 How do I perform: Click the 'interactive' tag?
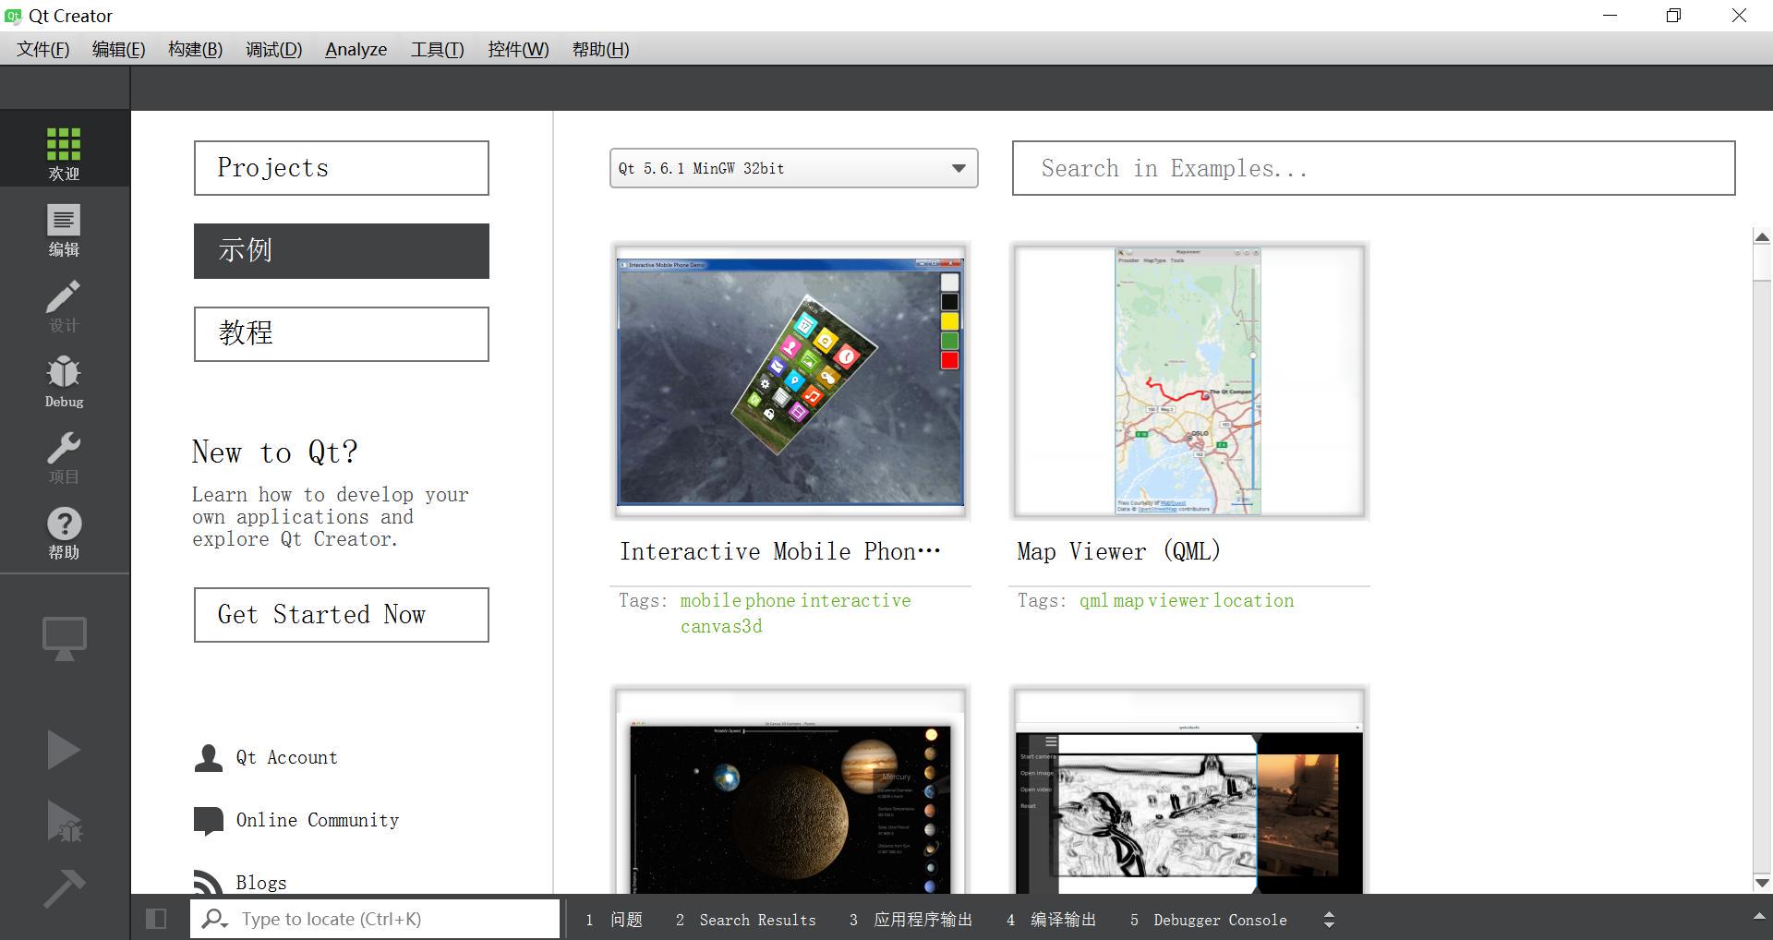(x=856, y=600)
